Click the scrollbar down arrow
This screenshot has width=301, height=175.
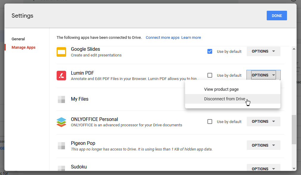pos(294,168)
